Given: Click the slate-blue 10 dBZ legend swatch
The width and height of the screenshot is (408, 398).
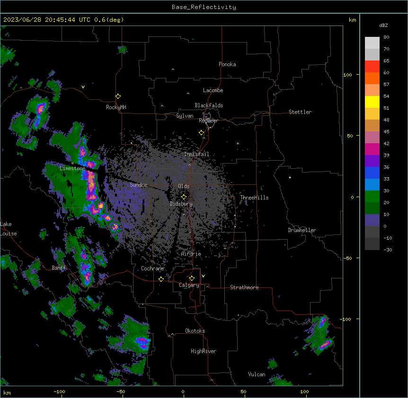Looking at the screenshot, I should pyautogui.click(x=372, y=220).
